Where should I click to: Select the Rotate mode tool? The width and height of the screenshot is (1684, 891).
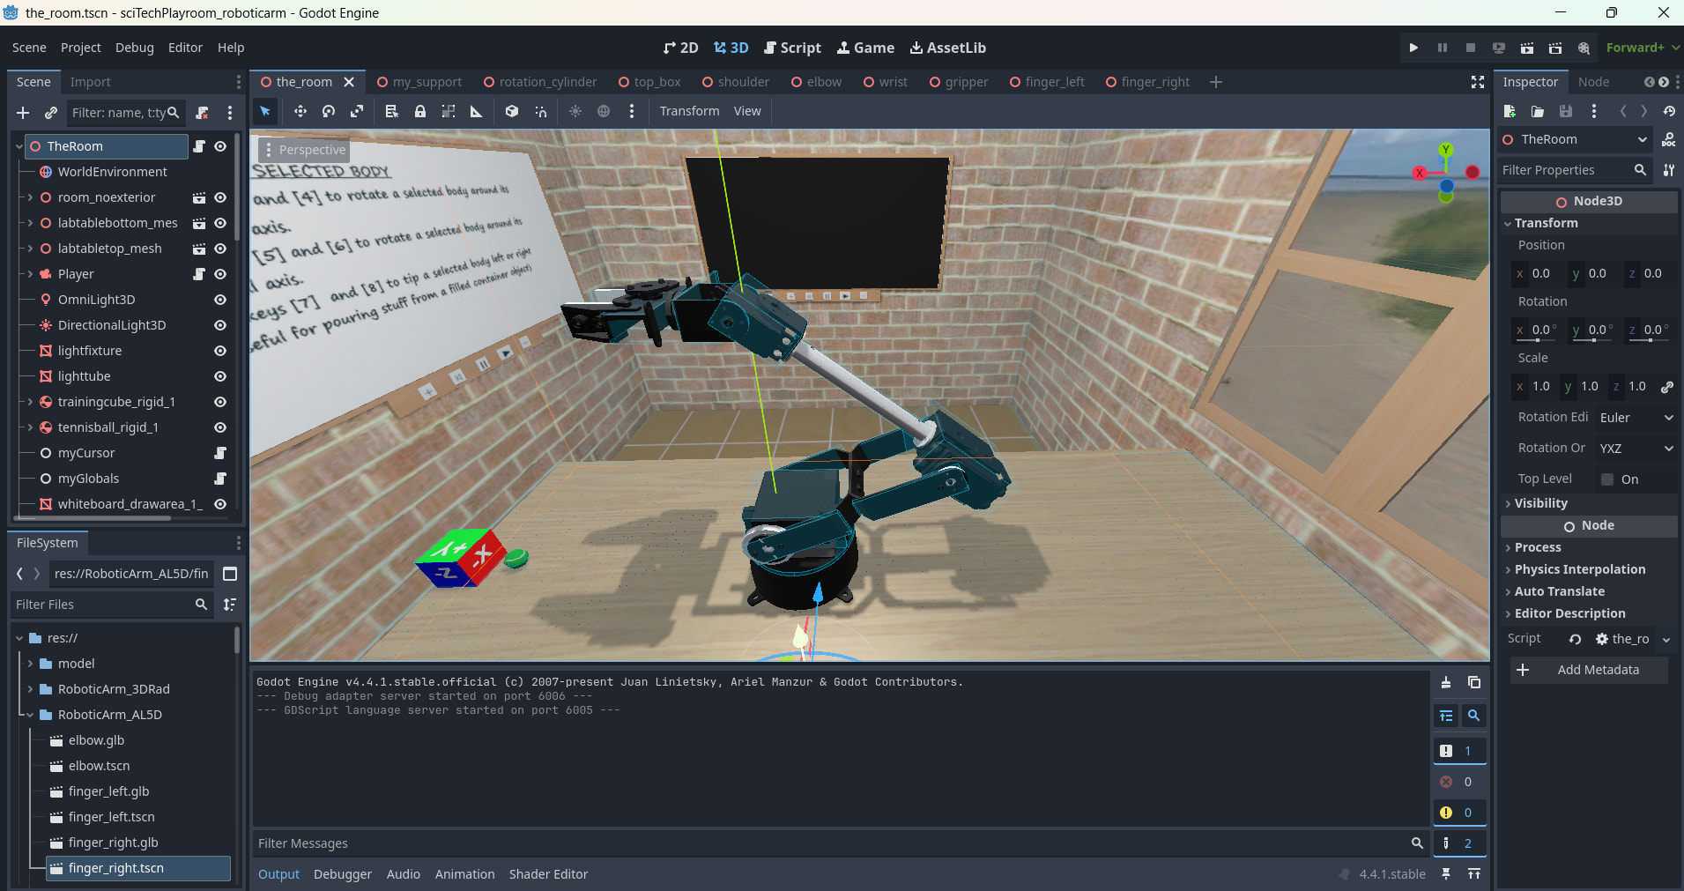pyautogui.click(x=329, y=111)
